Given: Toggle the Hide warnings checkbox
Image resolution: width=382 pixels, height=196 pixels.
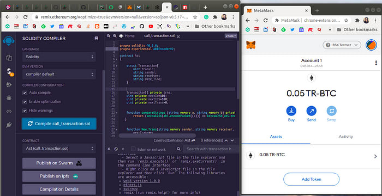Looking at the screenshot, I should click(x=25, y=111).
